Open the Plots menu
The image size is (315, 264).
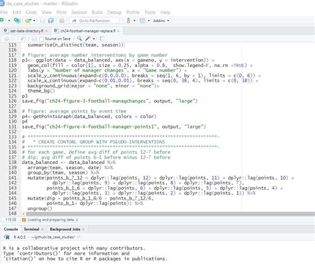pos(61,13)
